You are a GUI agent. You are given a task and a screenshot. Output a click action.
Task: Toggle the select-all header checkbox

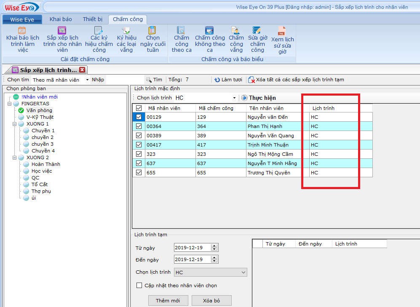click(x=139, y=108)
